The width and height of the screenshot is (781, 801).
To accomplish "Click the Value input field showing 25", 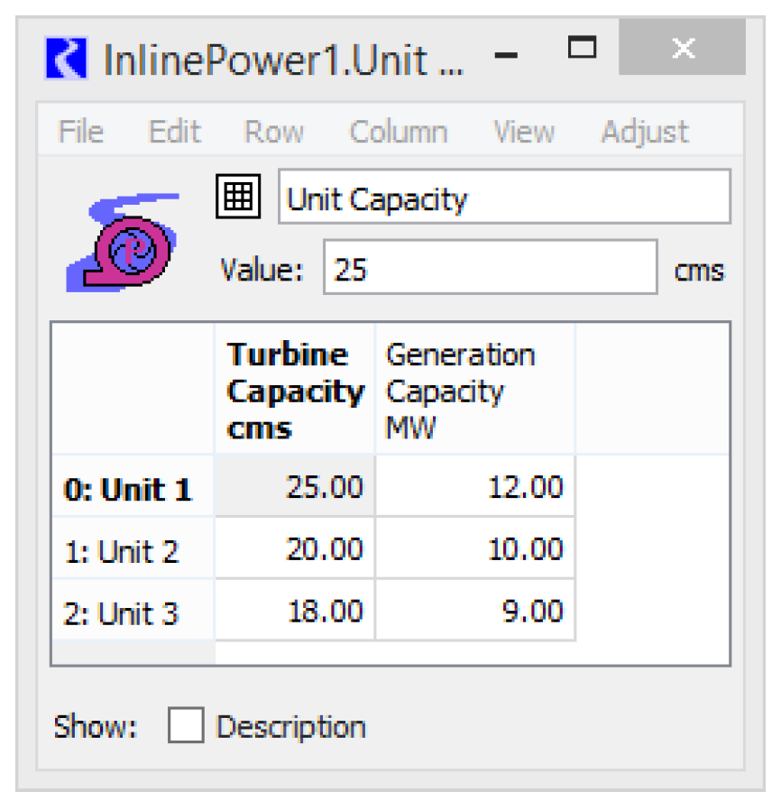I will [490, 268].
